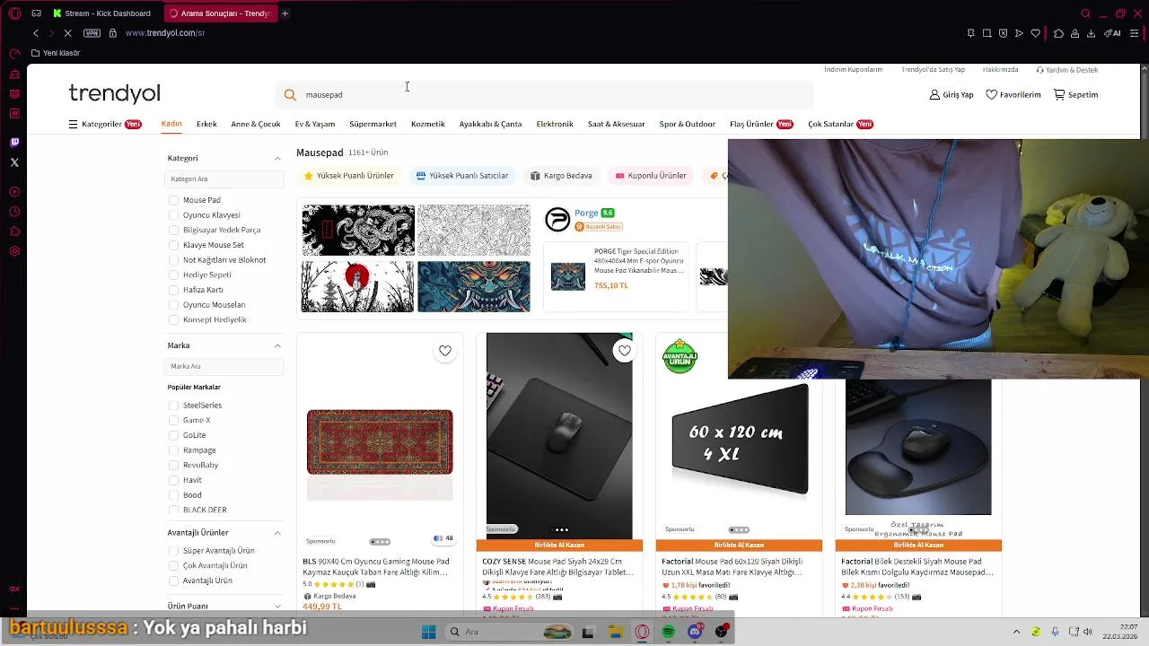Open the browser downloads icon
This screenshot has width=1149, height=646.
[1091, 33]
